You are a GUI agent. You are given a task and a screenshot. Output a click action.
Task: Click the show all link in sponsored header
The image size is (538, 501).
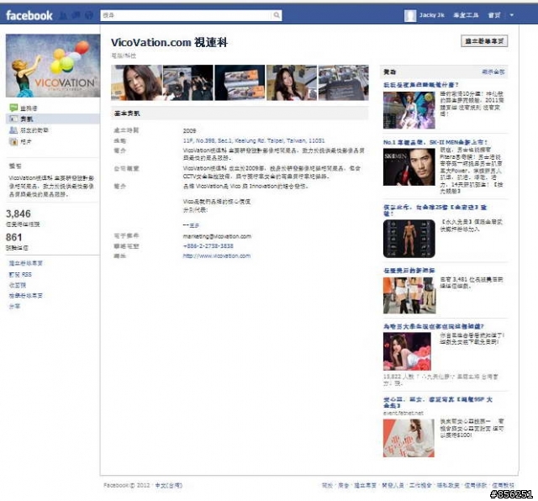[493, 71]
